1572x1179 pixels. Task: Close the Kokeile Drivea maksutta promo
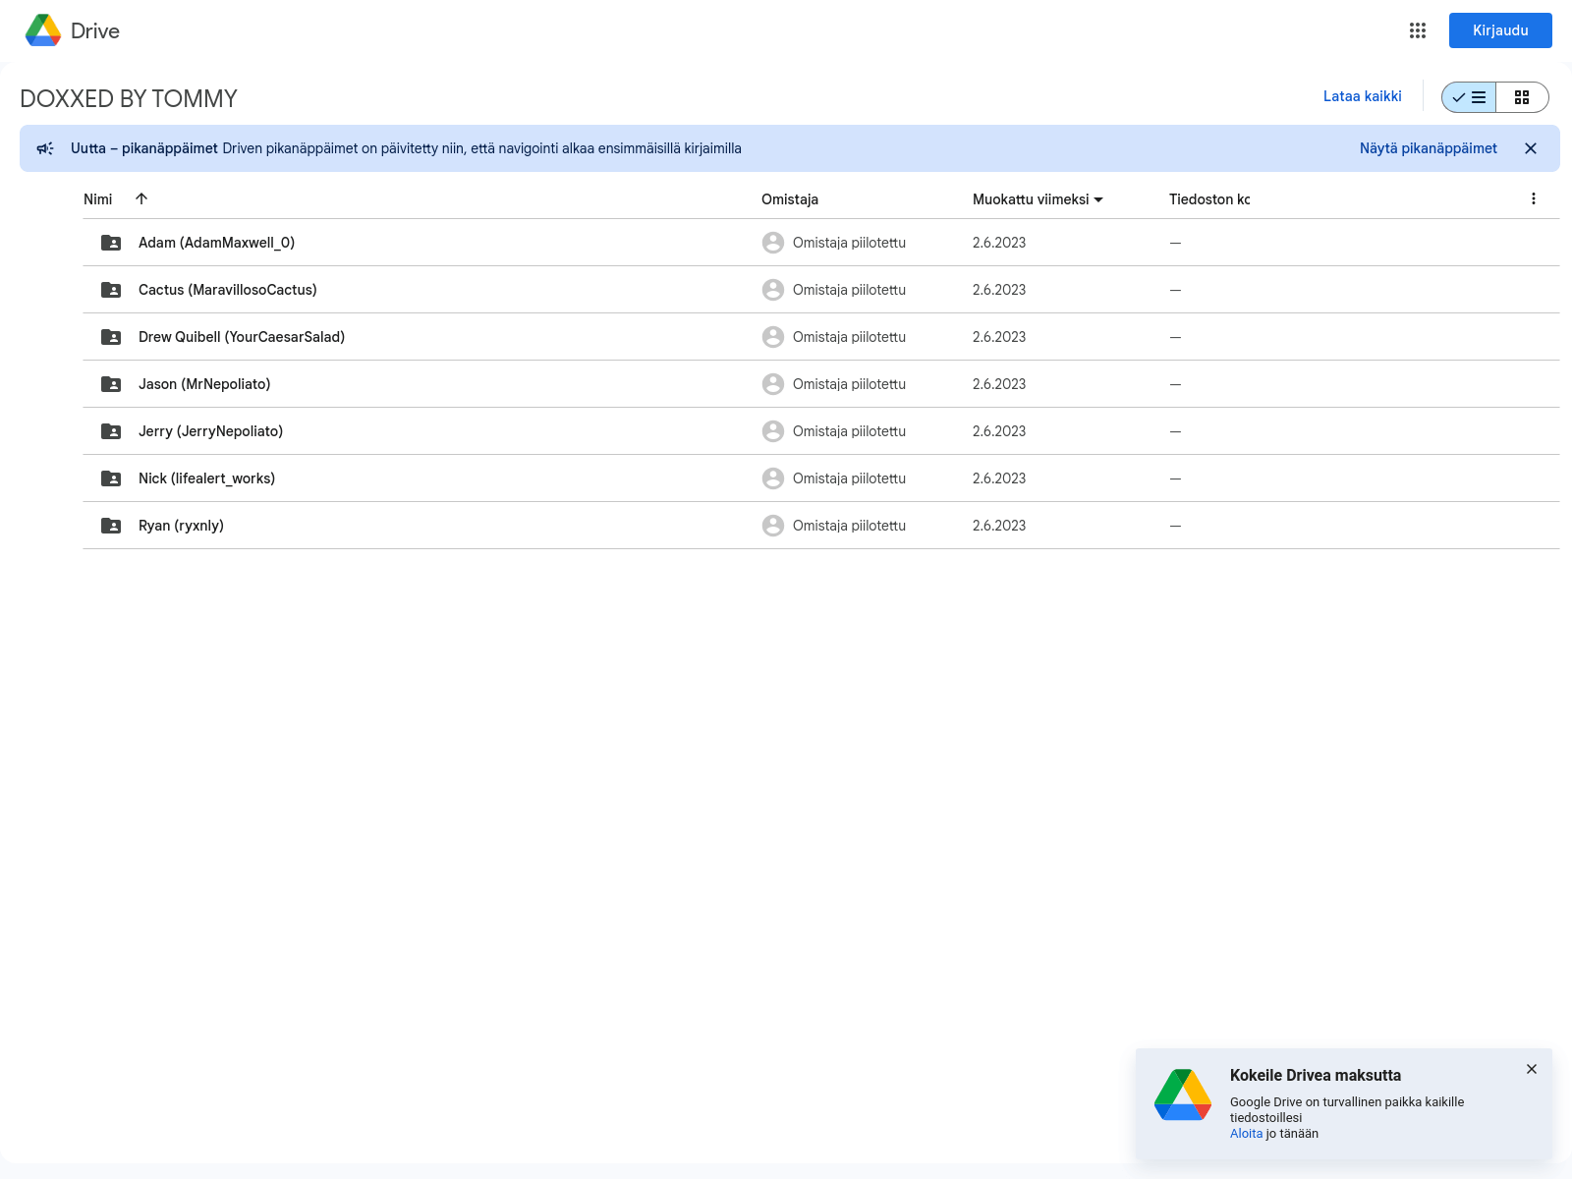(x=1532, y=1069)
